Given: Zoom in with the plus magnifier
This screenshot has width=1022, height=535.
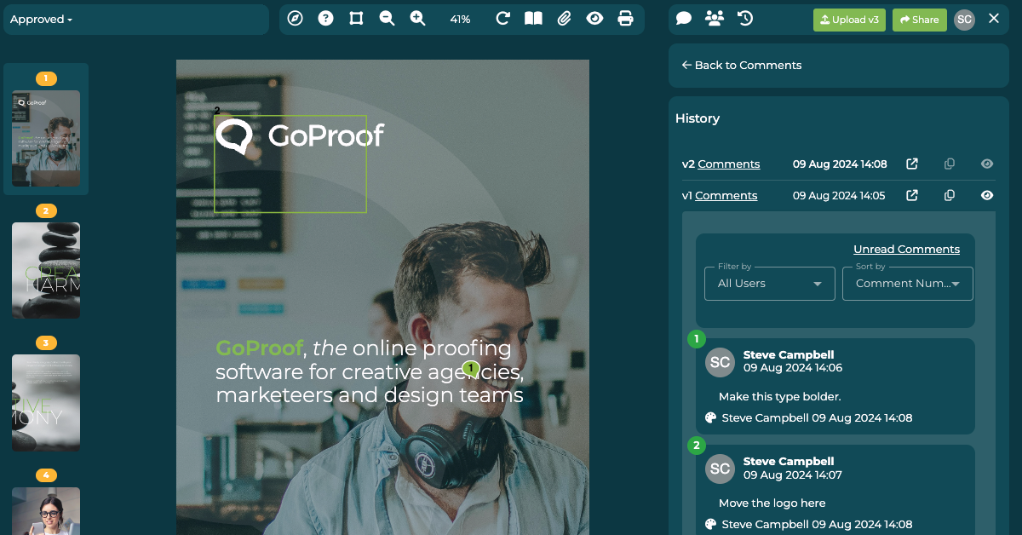Looking at the screenshot, I should [417, 19].
